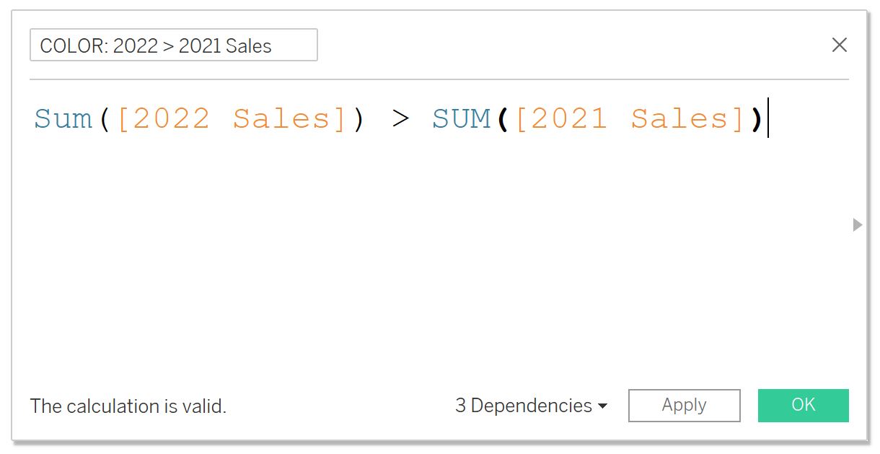Click the "The calculation is valid." status message

coord(128,406)
